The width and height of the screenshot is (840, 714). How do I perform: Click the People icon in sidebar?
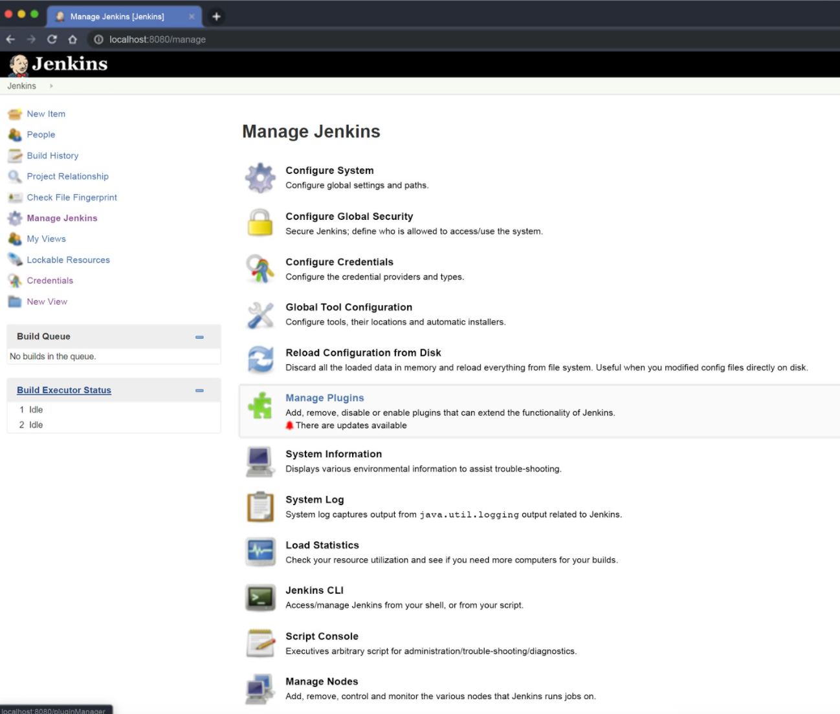[15, 135]
